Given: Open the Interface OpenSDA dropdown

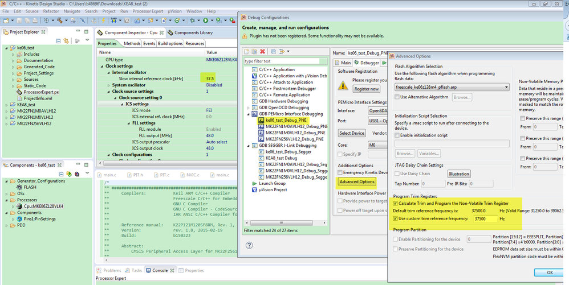Looking at the screenshot, I should tap(377, 110).
